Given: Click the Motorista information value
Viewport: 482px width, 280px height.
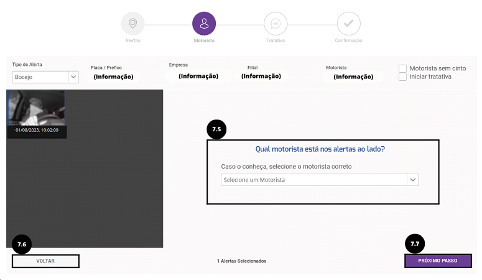Looking at the screenshot, I should point(353,77).
